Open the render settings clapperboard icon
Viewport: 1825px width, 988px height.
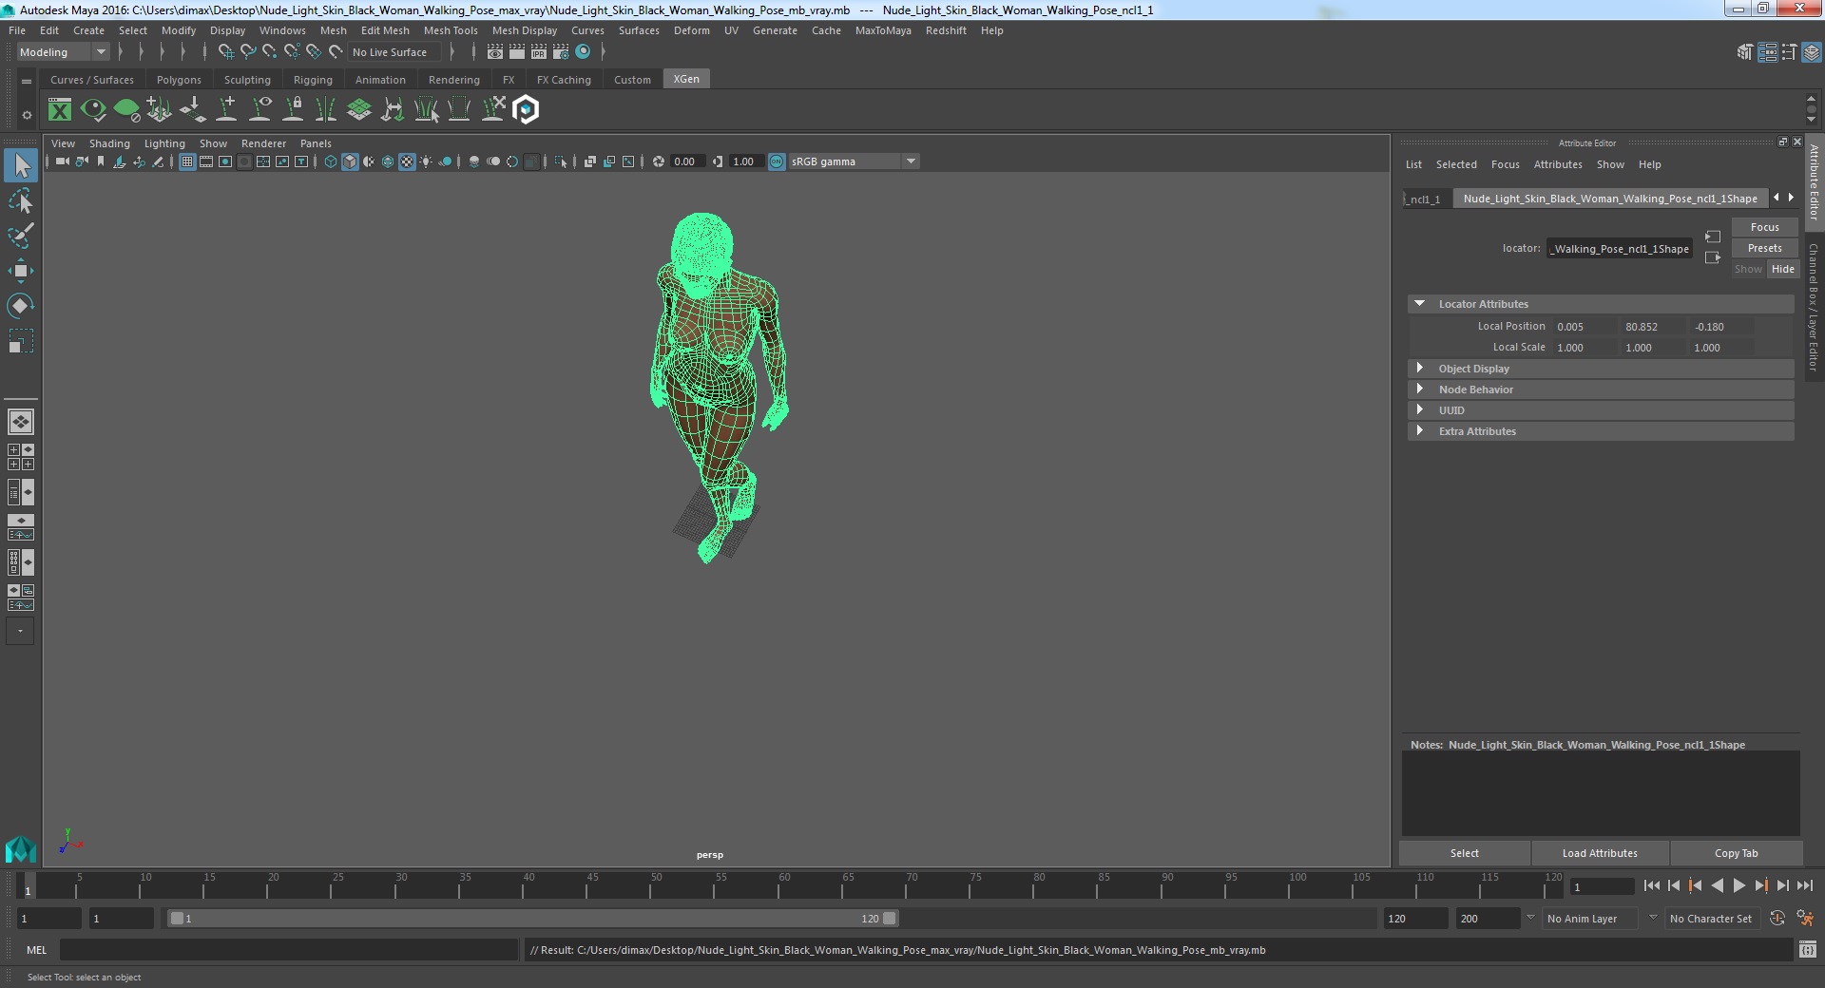[x=560, y=52]
